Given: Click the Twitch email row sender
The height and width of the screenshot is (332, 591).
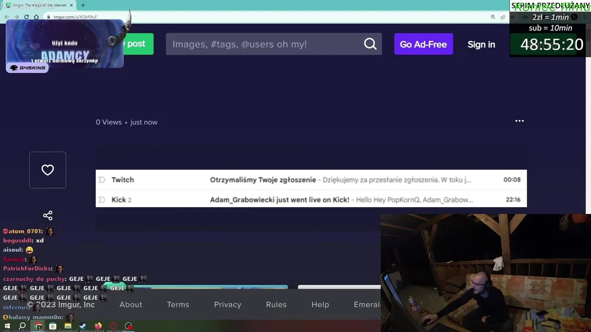Looking at the screenshot, I should coord(122,180).
